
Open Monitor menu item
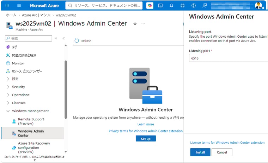18,63
